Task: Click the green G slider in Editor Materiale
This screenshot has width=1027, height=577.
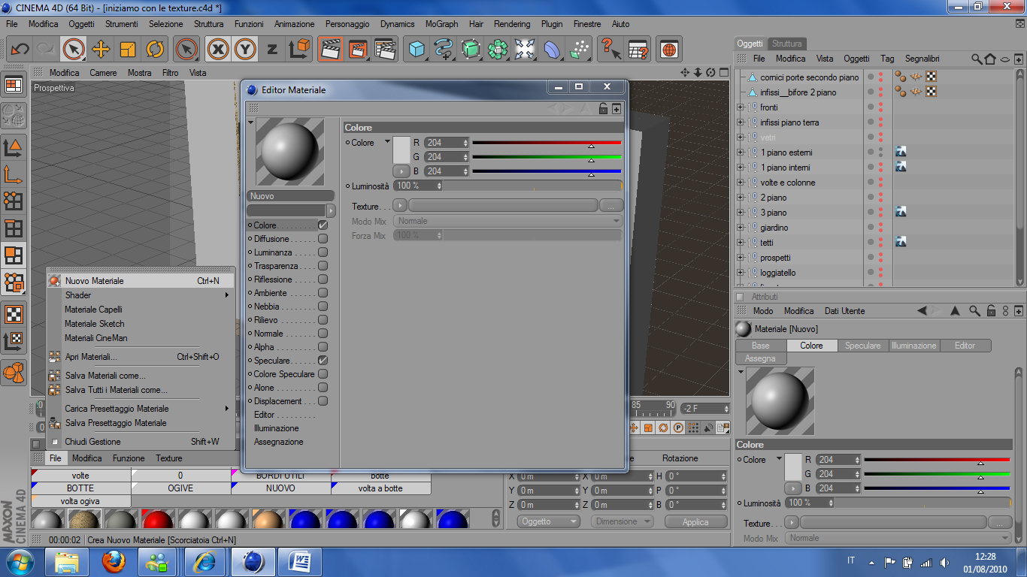Action: click(547, 157)
